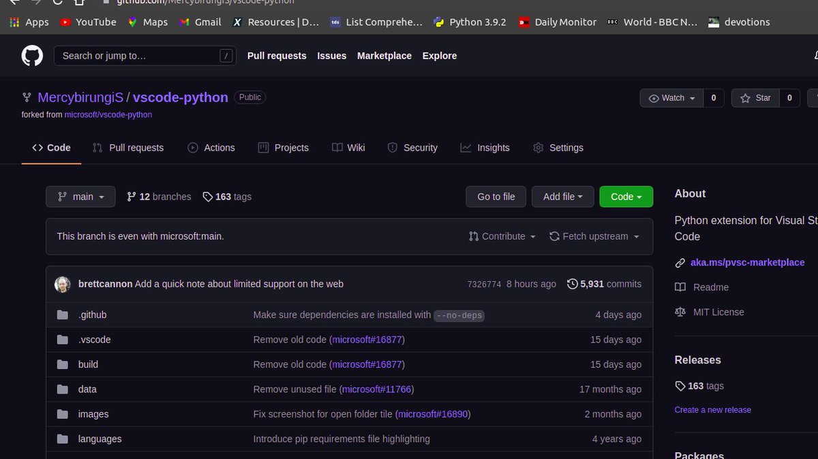
Task: Open the YouTube bookmark
Action: (88, 22)
